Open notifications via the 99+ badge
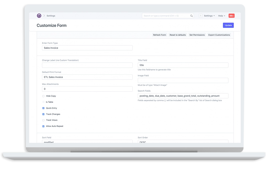The height and width of the screenshot is (170, 266). [x=232, y=16]
